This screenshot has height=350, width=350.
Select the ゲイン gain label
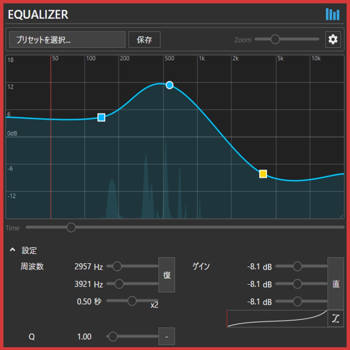[201, 267]
